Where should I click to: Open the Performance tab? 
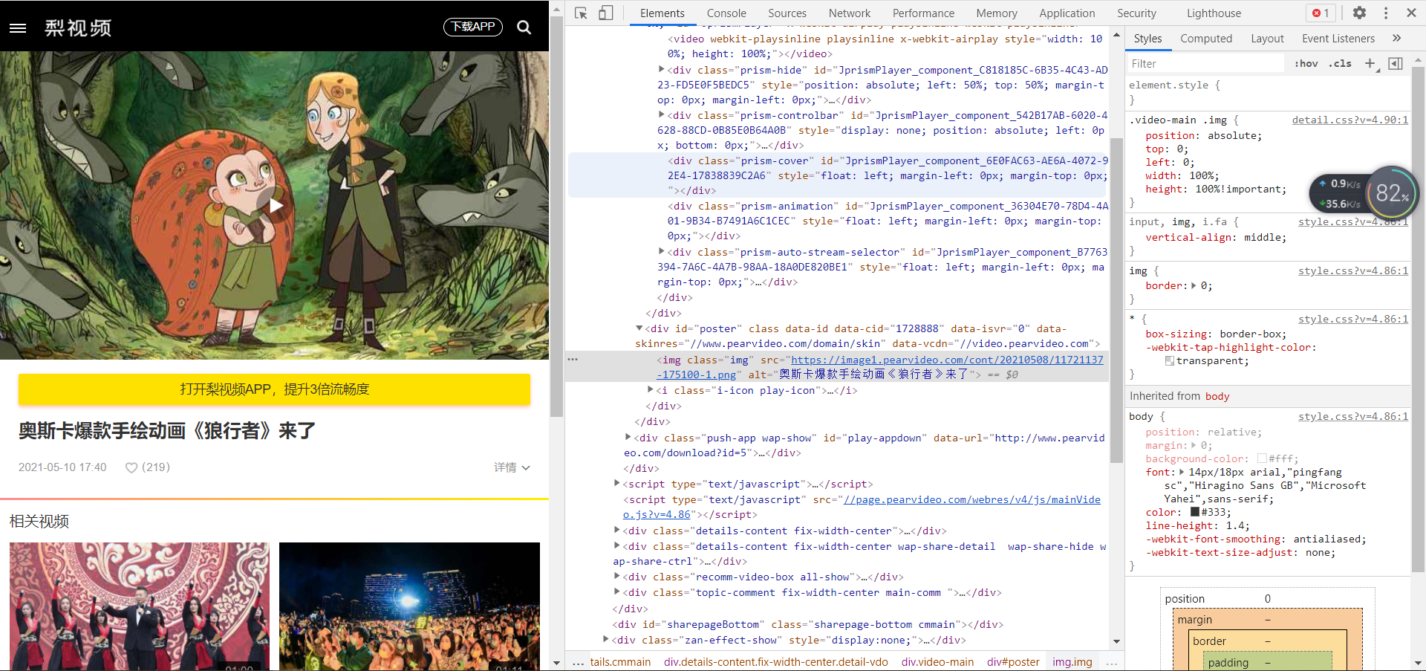pos(923,13)
